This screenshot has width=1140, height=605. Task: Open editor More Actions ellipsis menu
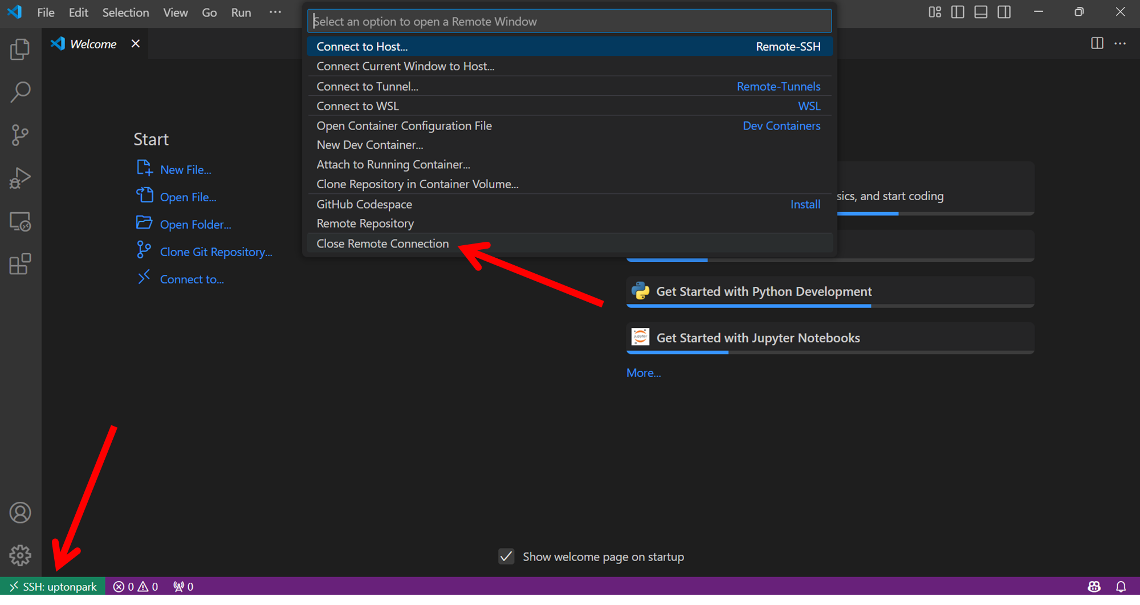click(x=1120, y=43)
